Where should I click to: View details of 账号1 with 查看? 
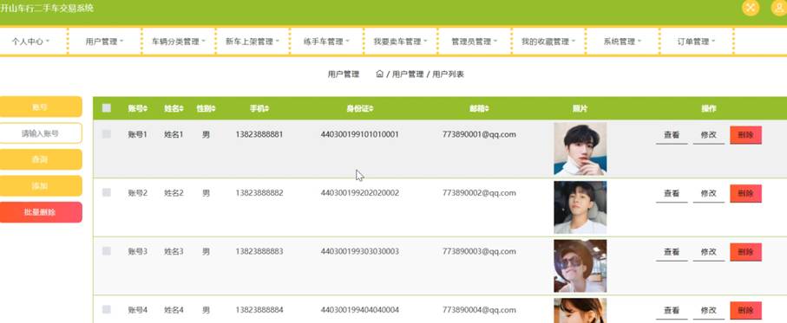(x=672, y=135)
